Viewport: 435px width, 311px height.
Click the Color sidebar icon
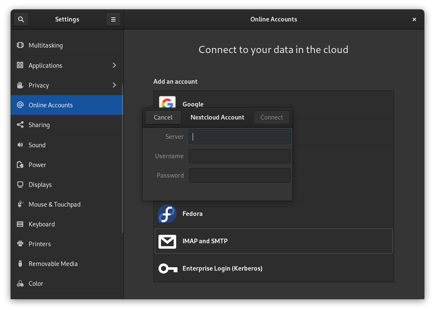(20, 283)
